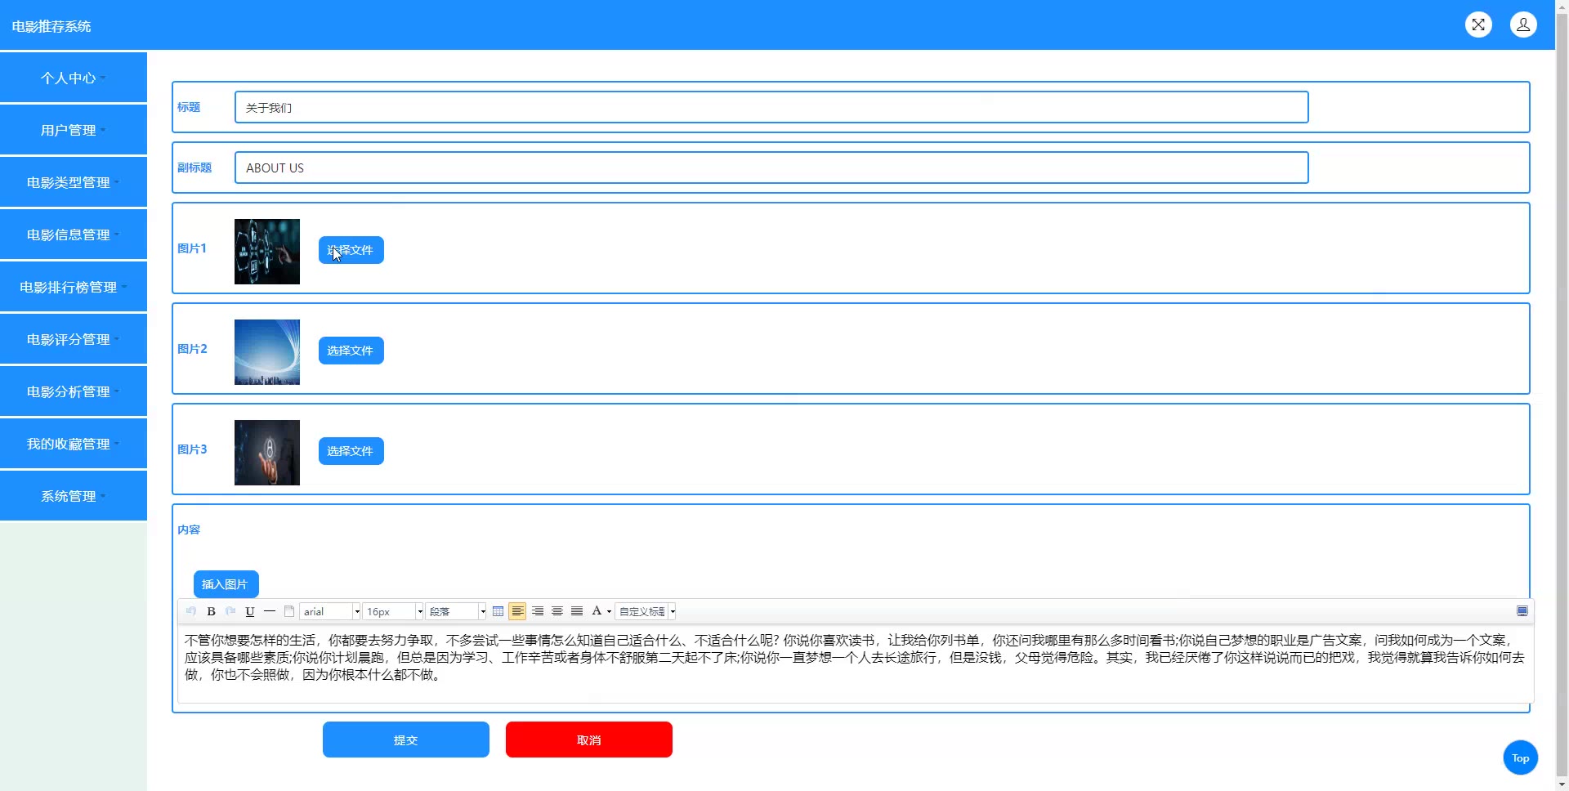Open the 电影信息管理 sidebar menu
The width and height of the screenshot is (1569, 791).
point(73,235)
